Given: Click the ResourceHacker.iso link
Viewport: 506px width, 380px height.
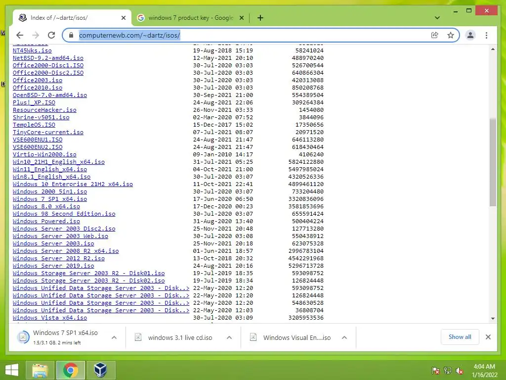Looking at the screenshot, I should (44, 110).
